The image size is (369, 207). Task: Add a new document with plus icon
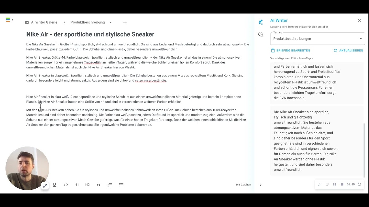point(125,22)
